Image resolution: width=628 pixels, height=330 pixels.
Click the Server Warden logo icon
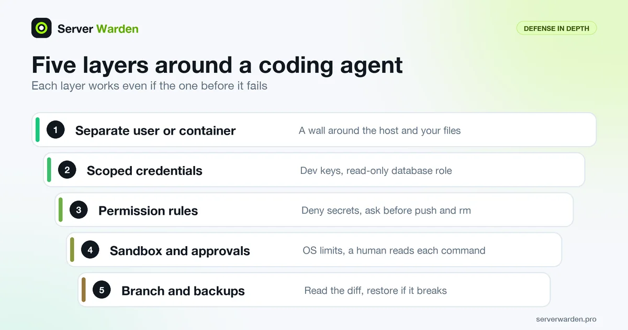tap(41, 28)
